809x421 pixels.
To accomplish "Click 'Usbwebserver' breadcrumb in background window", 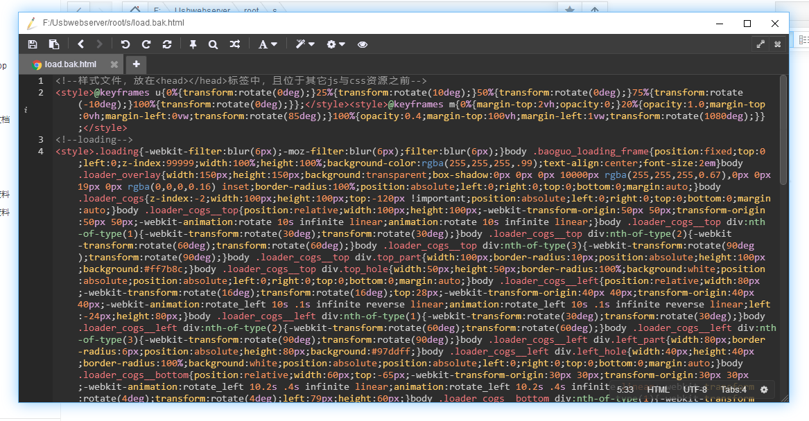I will click(202, 10).
